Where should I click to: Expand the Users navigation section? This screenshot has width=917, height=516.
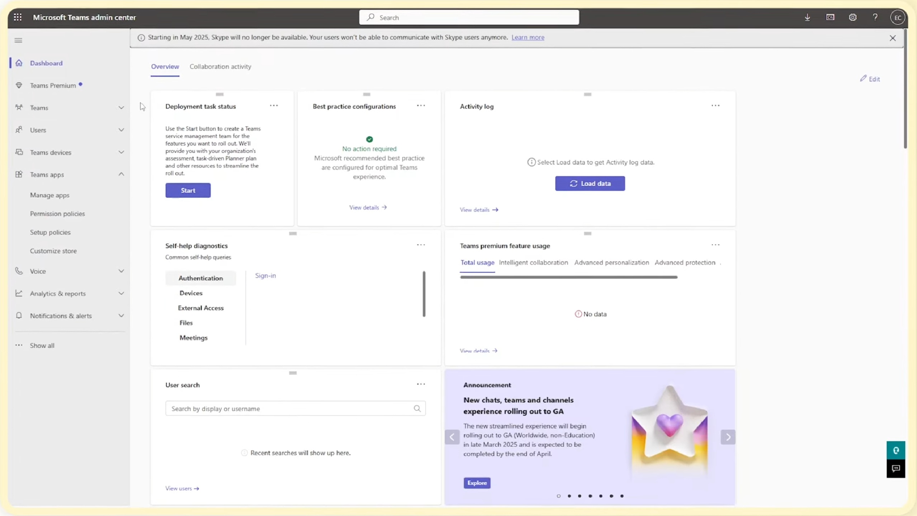click(x=121, y=130)
